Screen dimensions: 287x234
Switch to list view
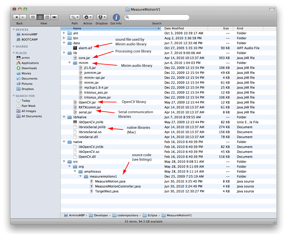click(x=40, y=17)
